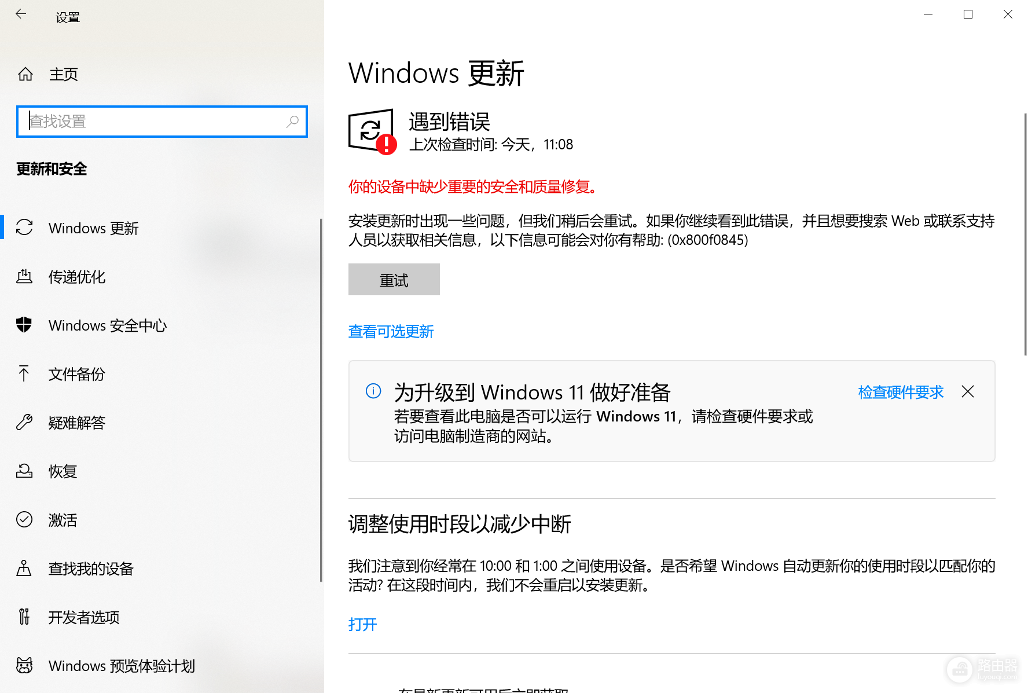Close the Settings window
1028x693 pixels.
click(1008, 14)
